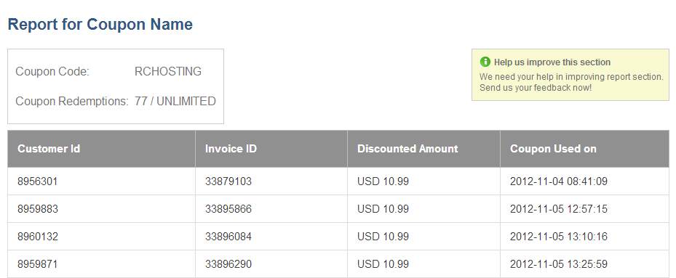Click the 77 / UNLIMITED redemptions value
Screen dimensions: 676x278
(x=175, y=101)
